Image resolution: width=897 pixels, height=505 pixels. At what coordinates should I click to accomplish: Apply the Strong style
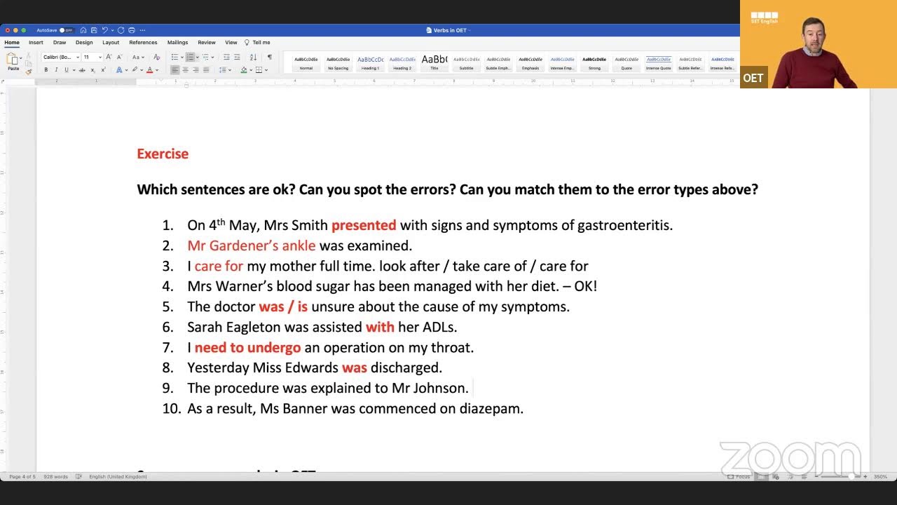coord(594,63)
